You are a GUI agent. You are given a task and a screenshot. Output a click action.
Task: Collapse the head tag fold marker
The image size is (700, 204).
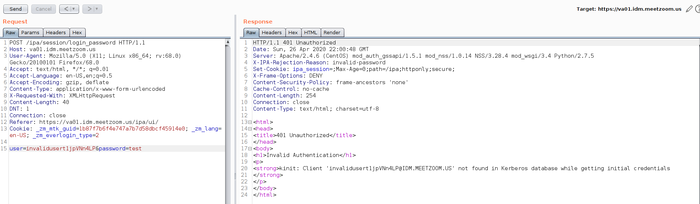tap(250, 129)
